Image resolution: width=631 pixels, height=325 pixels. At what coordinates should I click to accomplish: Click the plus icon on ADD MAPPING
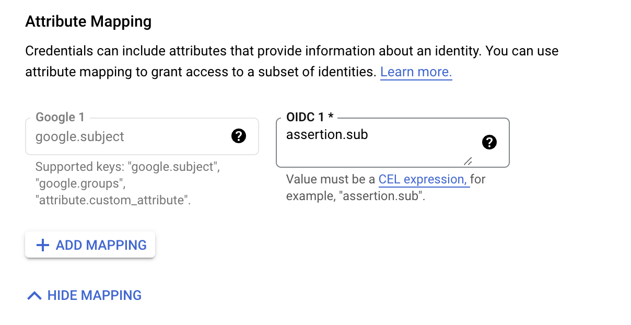pyautogui.click(x=42, y=245)
